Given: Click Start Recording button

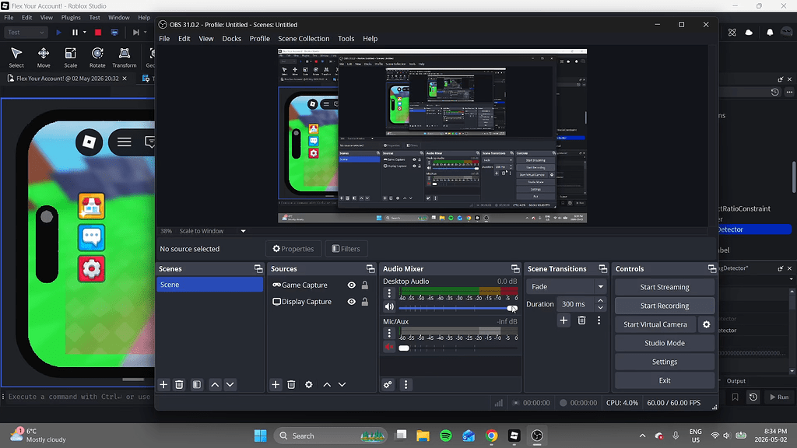Looking at the screenshot, I should (x=665, y=306).
